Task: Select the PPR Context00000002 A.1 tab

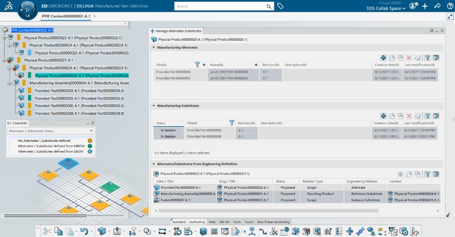Action: [66, 16]
